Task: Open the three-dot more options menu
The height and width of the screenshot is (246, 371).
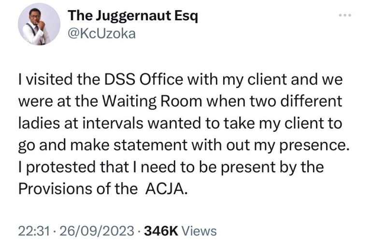Action: coord(344,16)
